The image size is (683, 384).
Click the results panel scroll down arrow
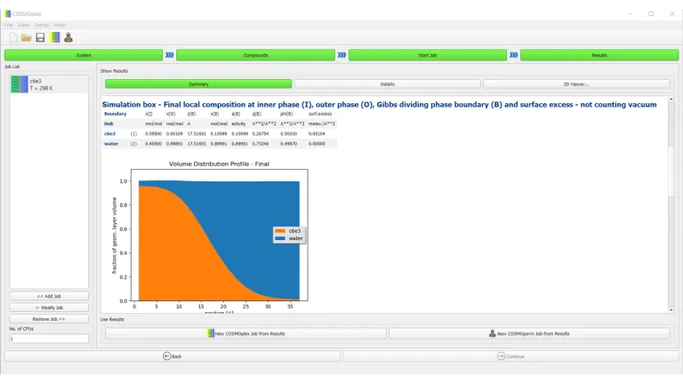coord(671,310)
